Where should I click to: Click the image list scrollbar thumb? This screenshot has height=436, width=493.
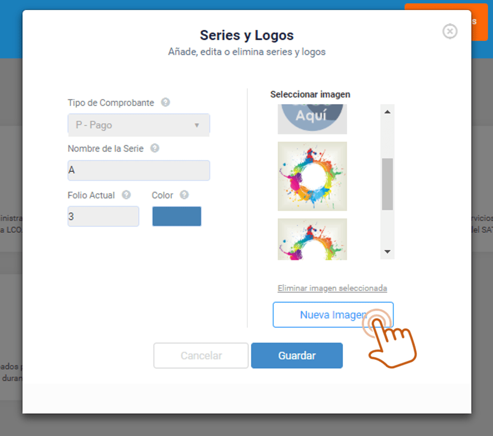coord(387,184)
